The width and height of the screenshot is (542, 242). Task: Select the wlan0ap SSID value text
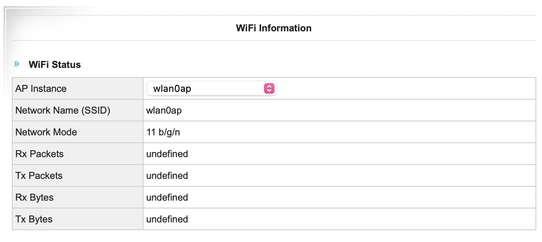coord(164,111)
